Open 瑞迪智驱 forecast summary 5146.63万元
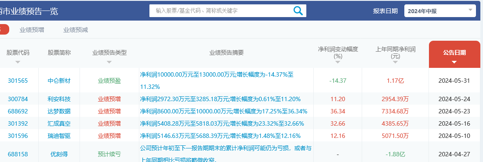Screen dimensions: 483x162 tap(220, 136)
